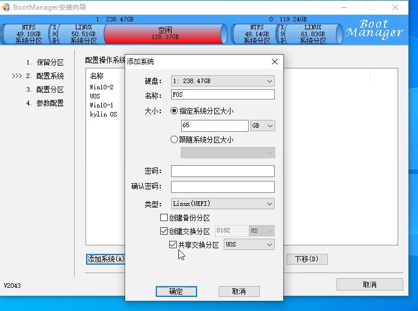Click the 确认密码 field

coord(223,187)
